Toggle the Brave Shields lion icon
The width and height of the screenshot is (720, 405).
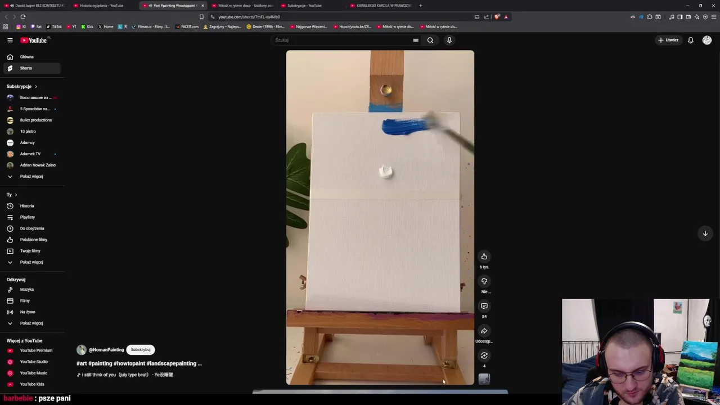[497, 17]
